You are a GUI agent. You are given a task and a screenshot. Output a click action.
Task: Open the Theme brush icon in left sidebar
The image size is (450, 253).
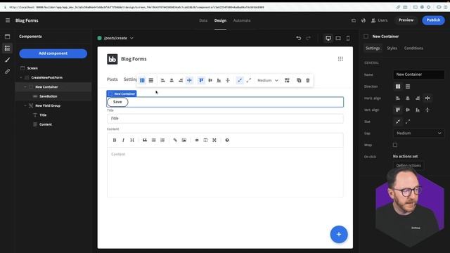8,60
